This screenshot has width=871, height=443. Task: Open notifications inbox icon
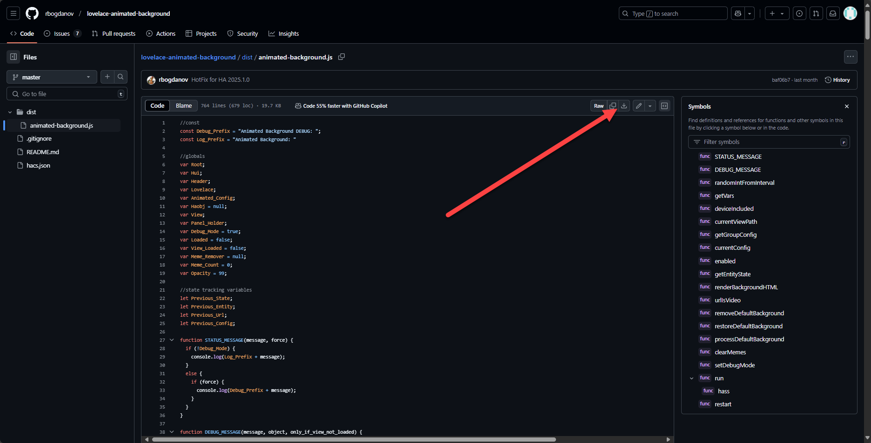833,13
